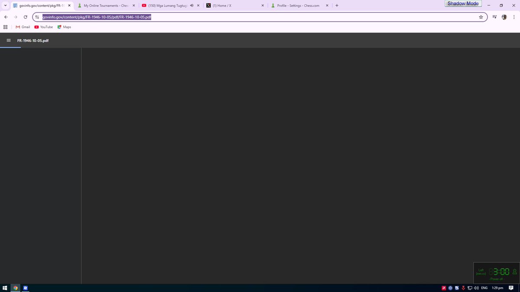
Task: Mute audio on the YouTube tab speaker icon
Action: click(x=192, y=6)
